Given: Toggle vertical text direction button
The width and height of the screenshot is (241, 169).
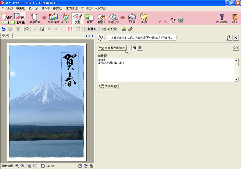Looking at the screenshot, I should 134,48.
